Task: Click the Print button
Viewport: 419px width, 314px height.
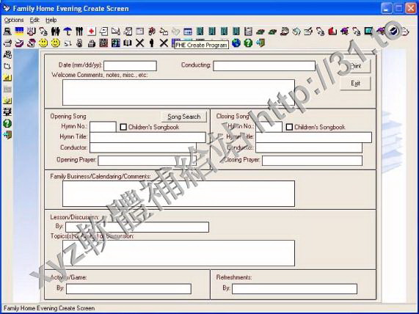Action: (356, 66)
